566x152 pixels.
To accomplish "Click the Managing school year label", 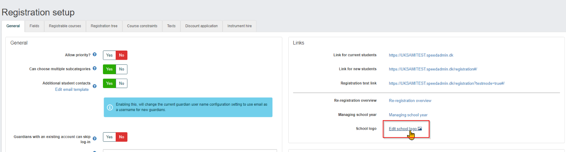I will [x=357, y=115].
